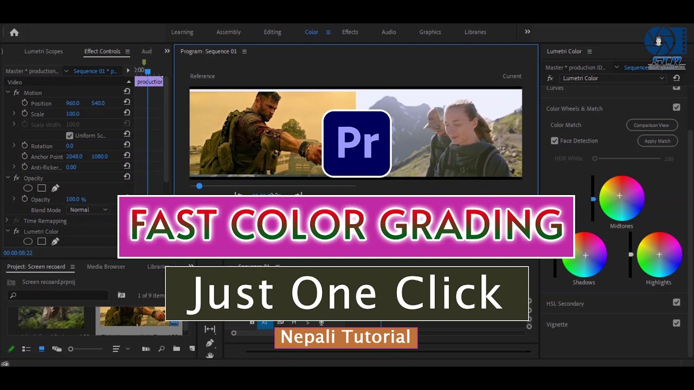This screenshot has width=694, height=390.
Task: Select pen mask tool under Opacity
Action: 55,188
